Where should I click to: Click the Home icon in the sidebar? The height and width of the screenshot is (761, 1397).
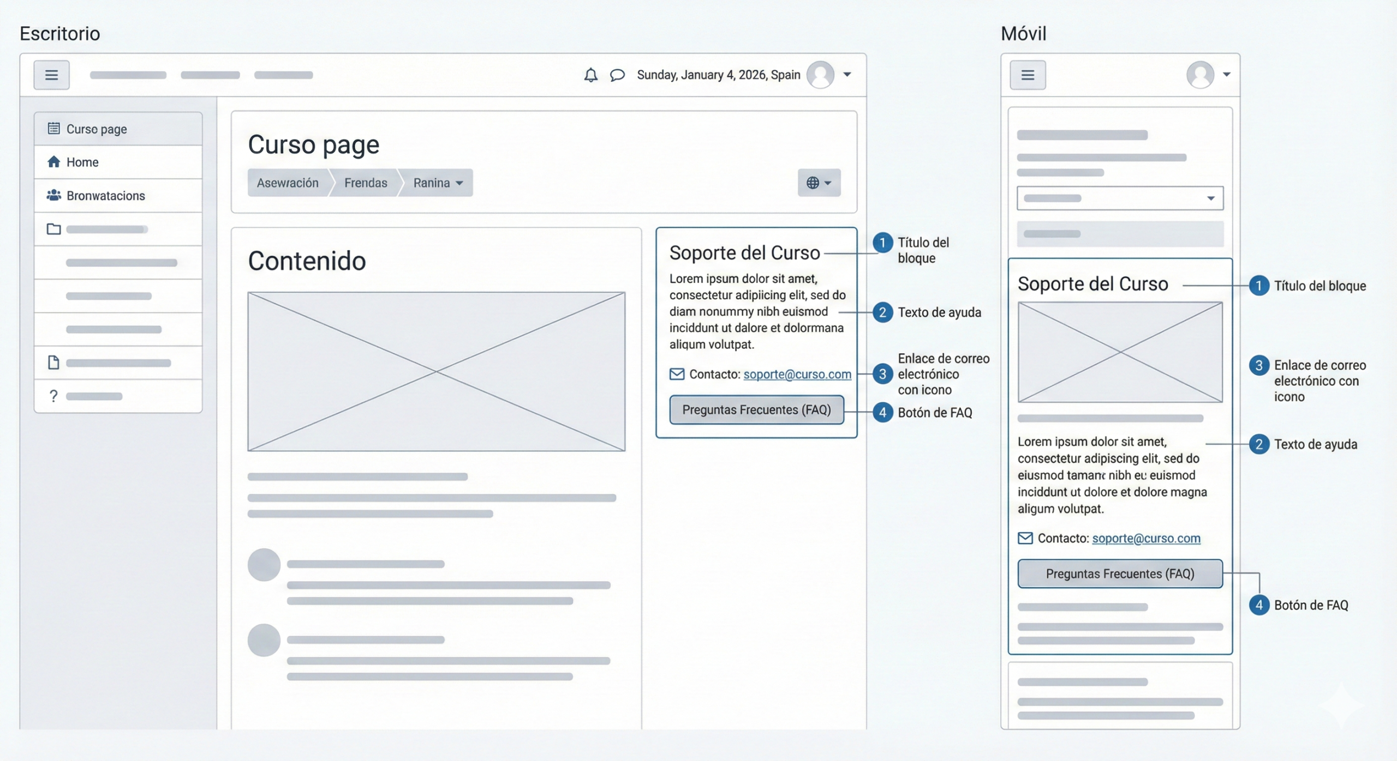pyautogui.click(x=54, y=161)
